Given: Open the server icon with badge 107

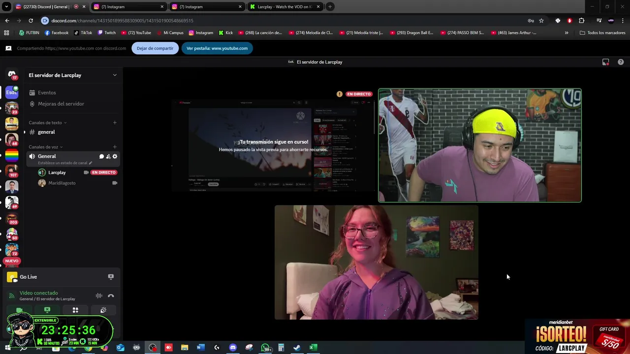Looking at the screenshot, I should 12,171.
